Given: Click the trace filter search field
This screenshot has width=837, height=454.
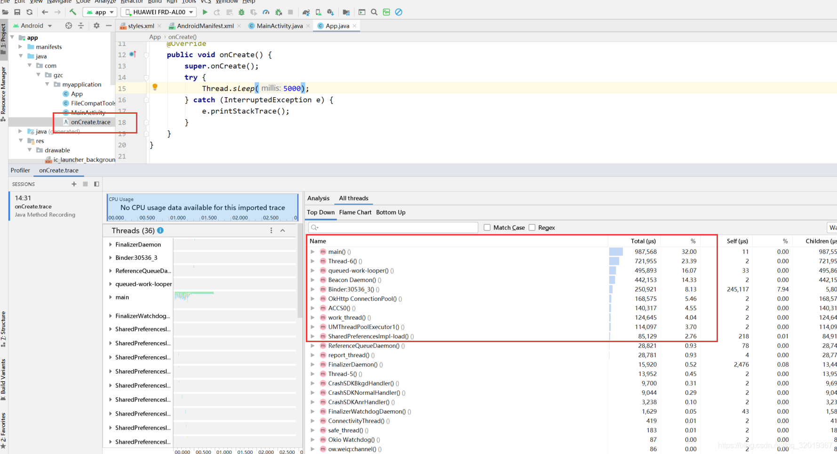Looking at the screenshot, I should pyautogui.click(x=393, y=227).
